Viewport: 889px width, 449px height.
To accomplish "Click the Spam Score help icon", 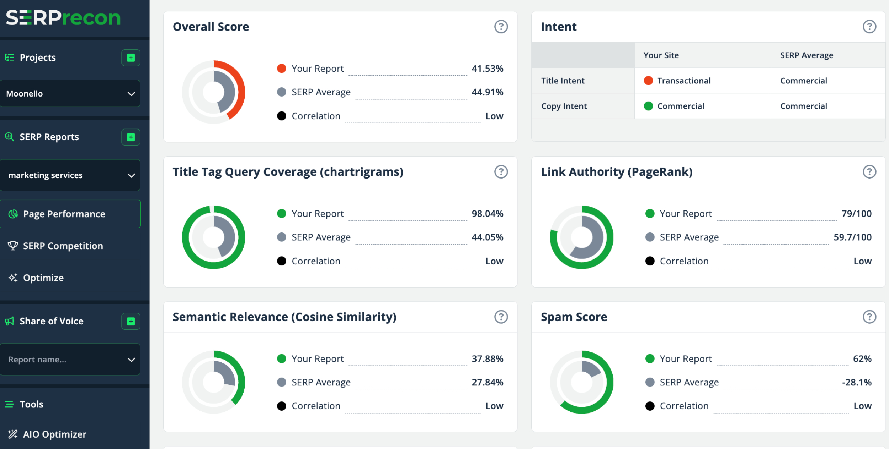I will click(x=869, y=317).
